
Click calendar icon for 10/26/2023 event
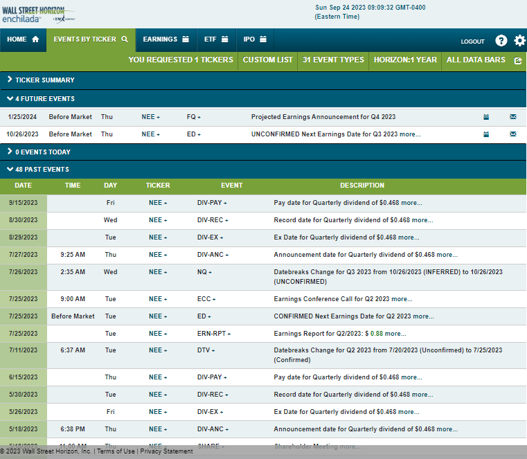pos(486,134)
